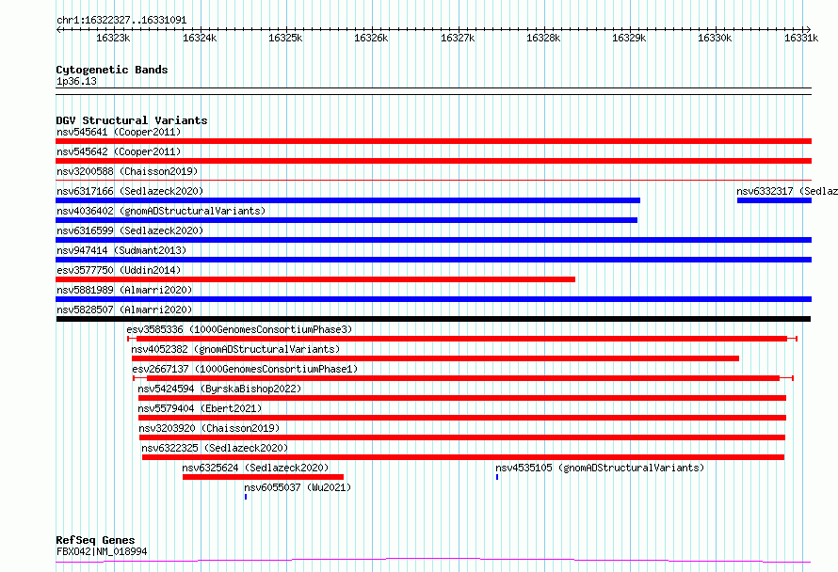Select the black nsv5828507 (Almarri2020) bar
The width and height of the screenshot is (838, 572).
433,319
